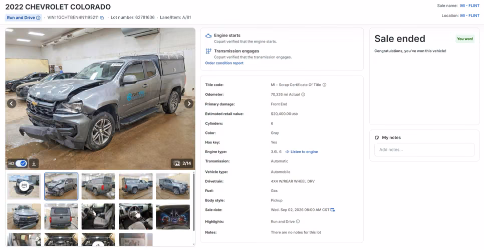Click the You won! badge
The width and height of the screenshot is (484, 250).
(x=465, y=39)
